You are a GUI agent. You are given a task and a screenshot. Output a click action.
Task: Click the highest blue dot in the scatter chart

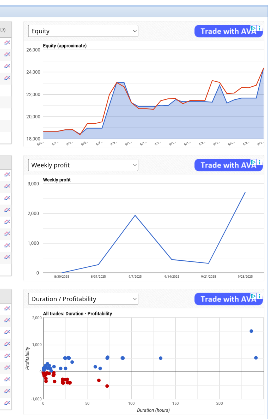(251, 331)
